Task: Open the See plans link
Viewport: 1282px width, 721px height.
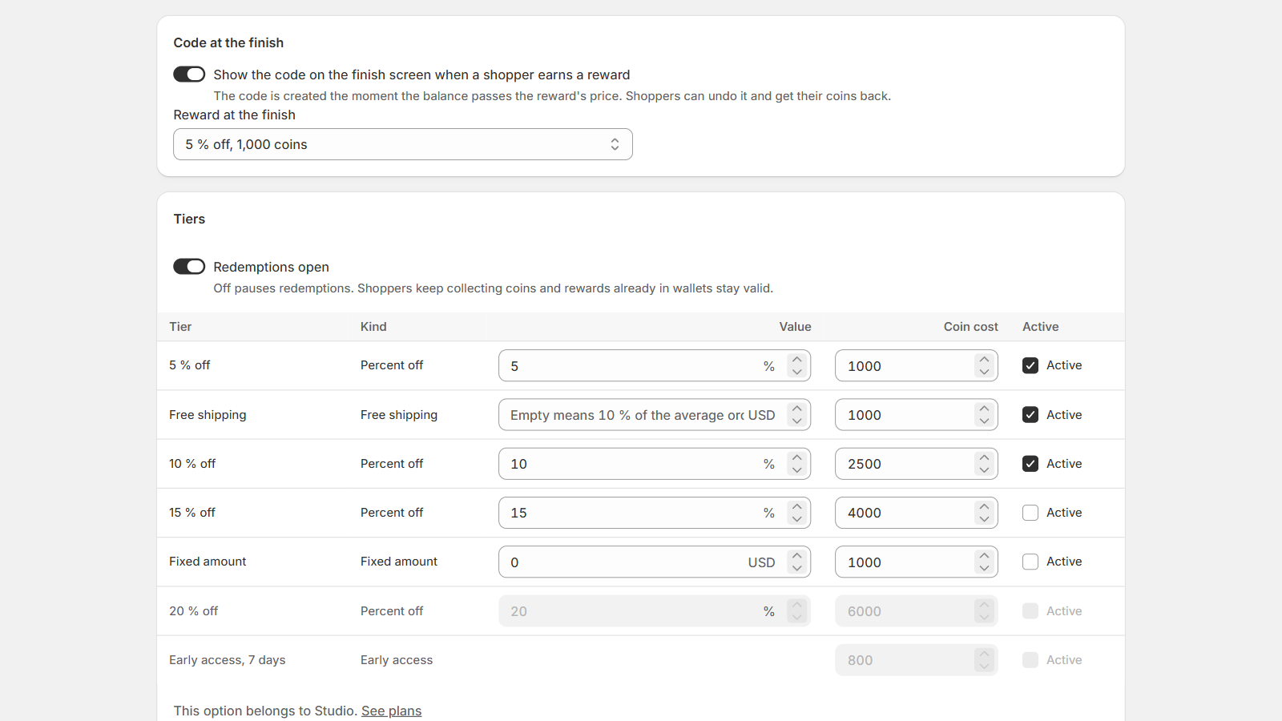Action: pyautogui.click(x=391, y=711)
